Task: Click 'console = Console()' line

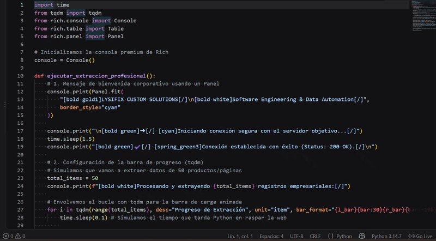Action: coord(64,60)
